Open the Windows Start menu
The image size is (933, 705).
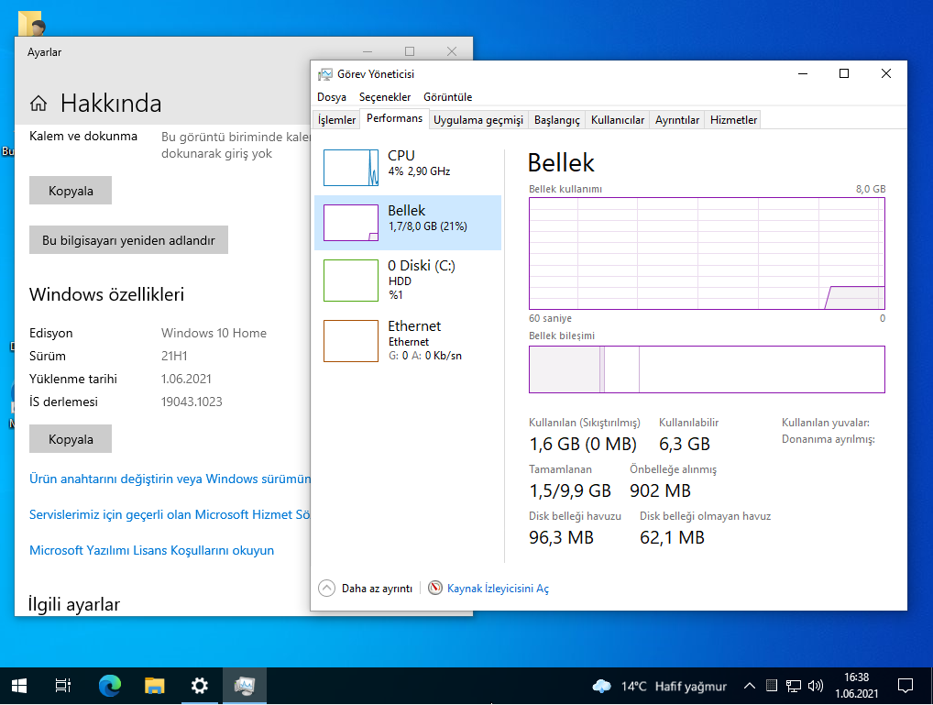click(19, 686)
